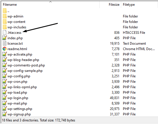
Task: Select the wp-load.php file name
Action: (x=17, y=92)
